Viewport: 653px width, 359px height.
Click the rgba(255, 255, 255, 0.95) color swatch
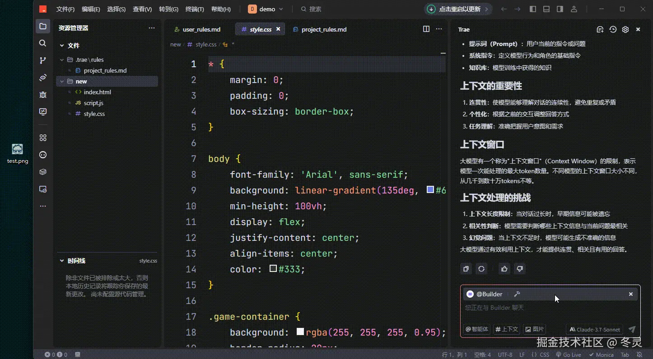coord(300,331)
